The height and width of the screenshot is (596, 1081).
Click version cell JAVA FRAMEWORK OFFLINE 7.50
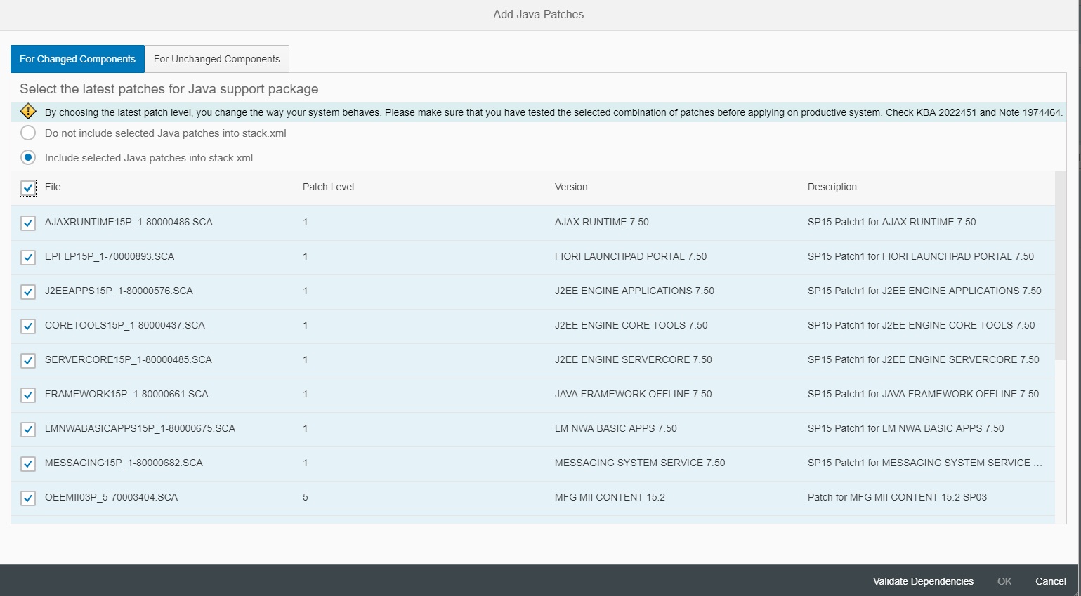tap(634, 394)
